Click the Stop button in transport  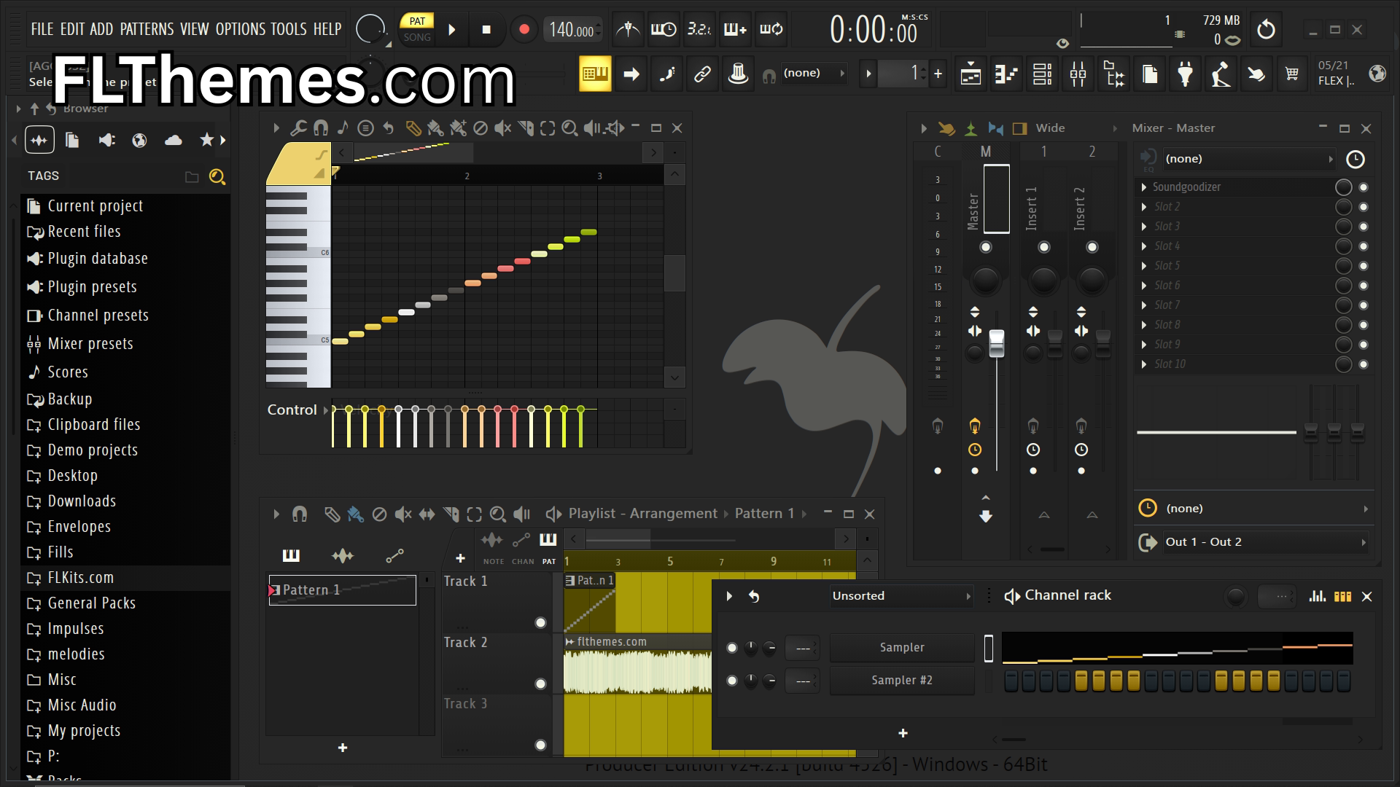[486, 30]
